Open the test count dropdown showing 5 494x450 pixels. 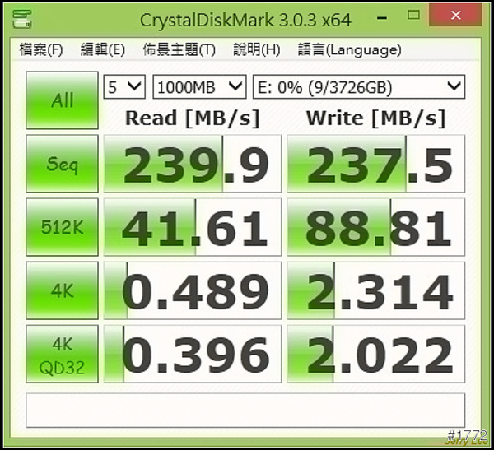[x=124, y=86]
